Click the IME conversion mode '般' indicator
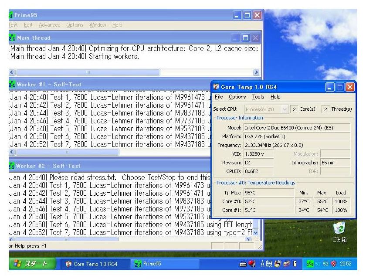The width and height of the screenshot is (366, 279). (x=269, y=264)
